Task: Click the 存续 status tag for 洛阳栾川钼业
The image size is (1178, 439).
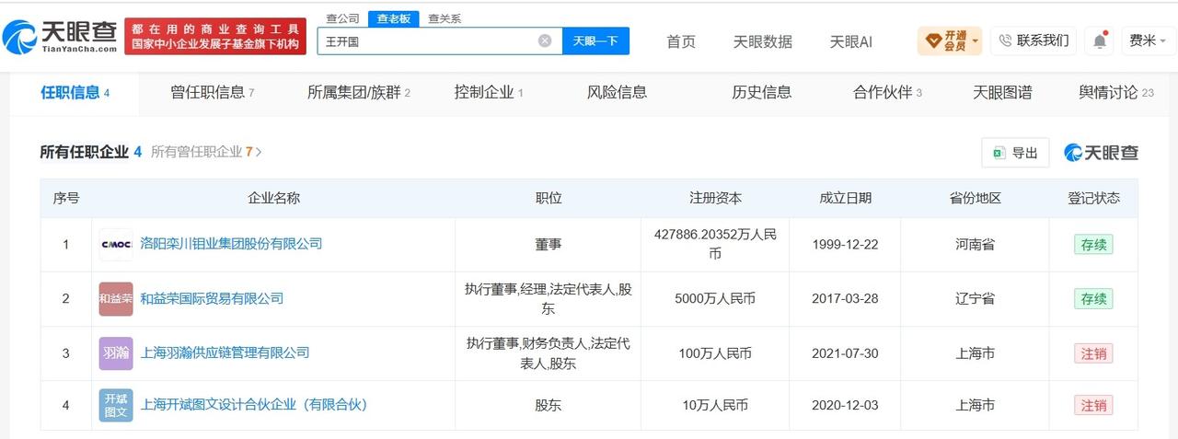Action: (1093, 245)
